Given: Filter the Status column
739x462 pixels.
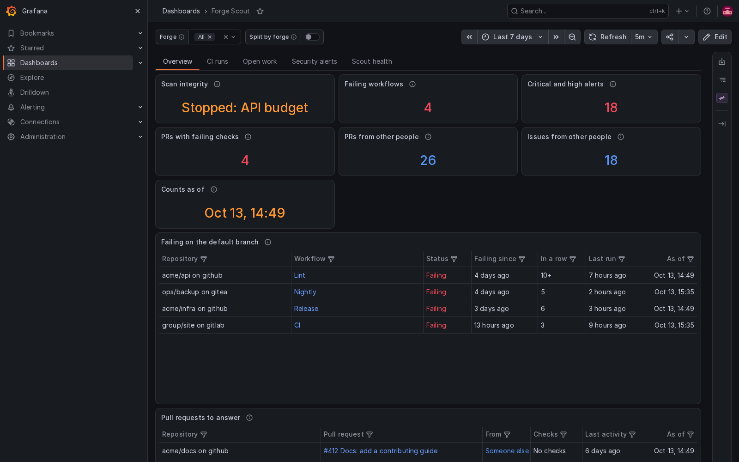Looking at the screenshot, I should coord(454,259).
